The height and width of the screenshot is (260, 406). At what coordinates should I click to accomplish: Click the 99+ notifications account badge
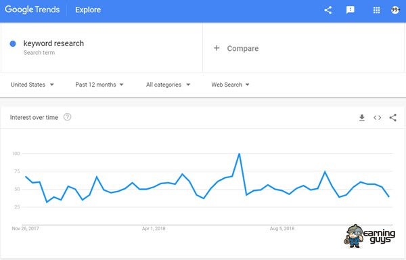[x=395, y=10]
